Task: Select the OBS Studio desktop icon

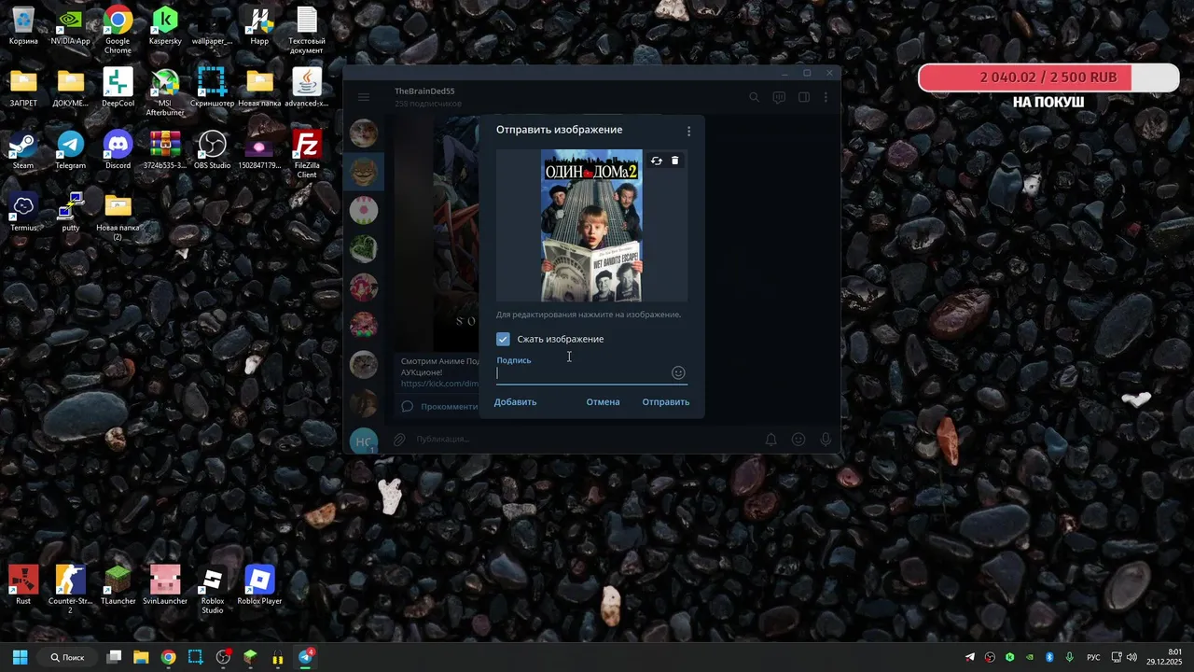Action: coord(212,151)
